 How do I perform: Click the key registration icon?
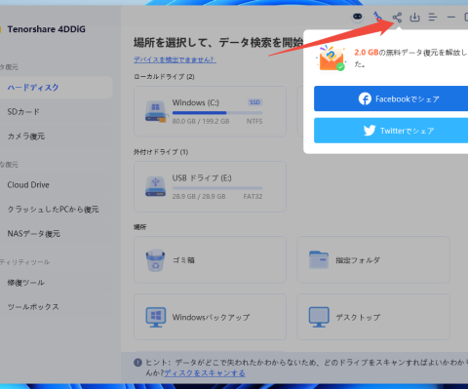[377, 17]
